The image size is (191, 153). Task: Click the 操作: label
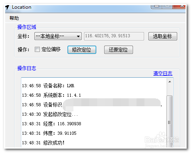pos(23,50)
